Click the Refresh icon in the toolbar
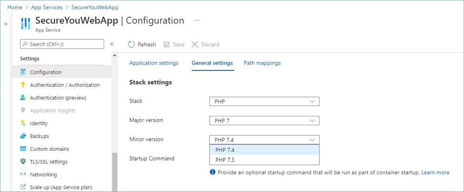The image size is (464, 192). point(131,45)
